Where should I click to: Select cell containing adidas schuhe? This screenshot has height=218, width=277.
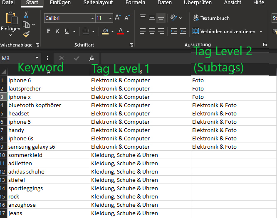[49, 171]
